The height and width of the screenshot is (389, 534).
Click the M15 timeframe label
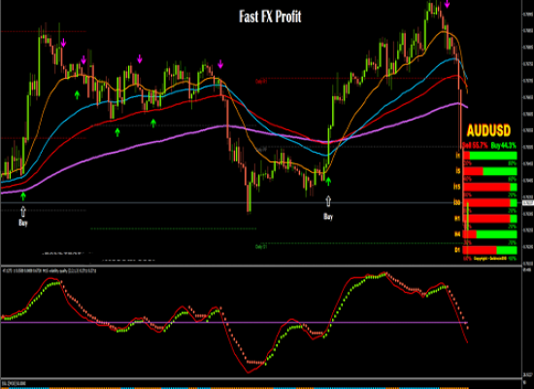pos(457,187)
